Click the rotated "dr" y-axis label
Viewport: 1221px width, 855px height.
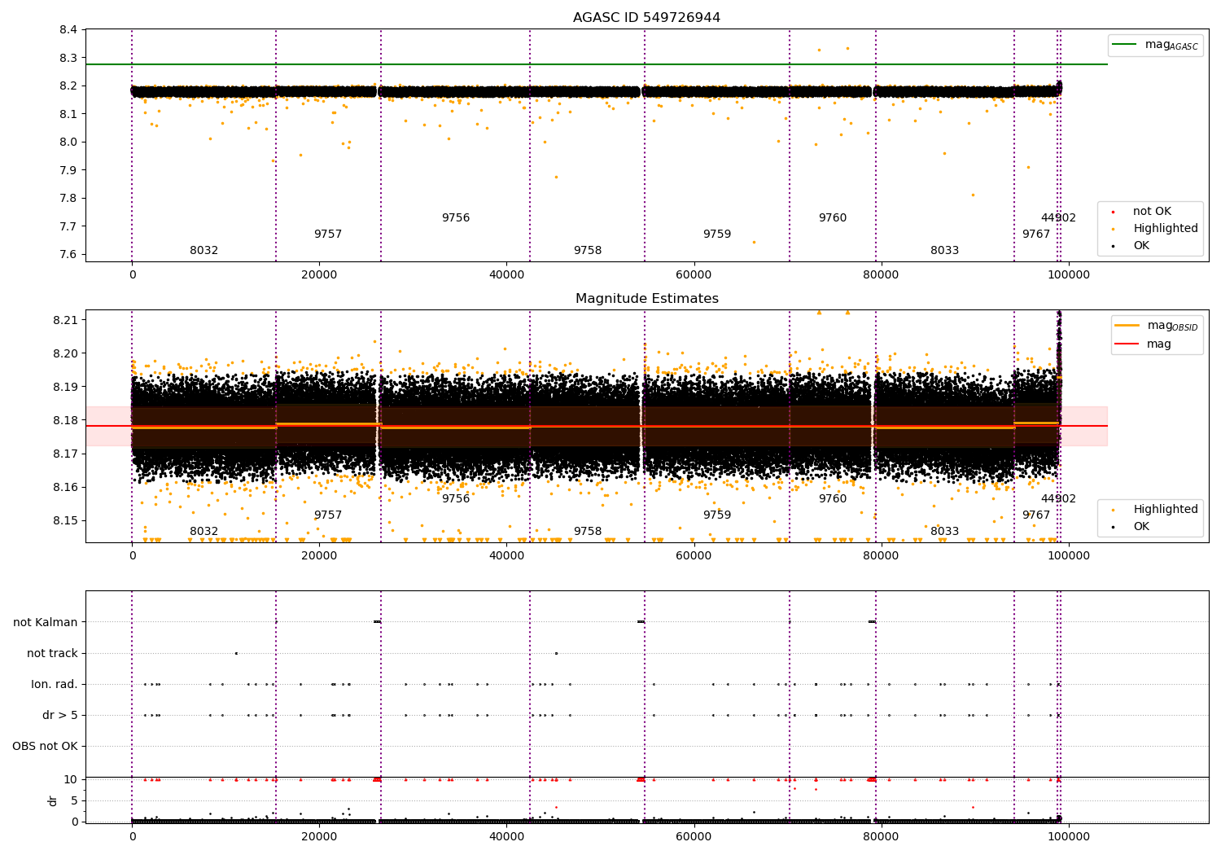[53, 800]
